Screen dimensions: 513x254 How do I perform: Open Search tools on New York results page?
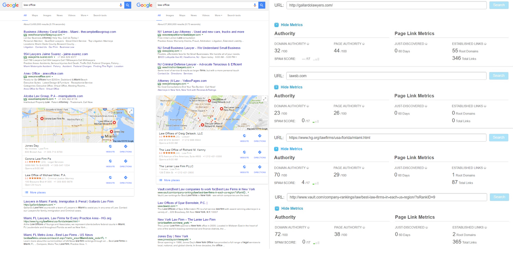tap(234, 15)
